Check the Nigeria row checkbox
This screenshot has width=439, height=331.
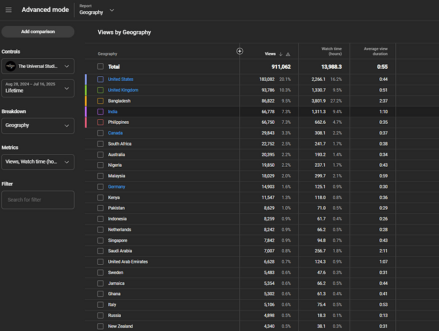pos(101,165)
